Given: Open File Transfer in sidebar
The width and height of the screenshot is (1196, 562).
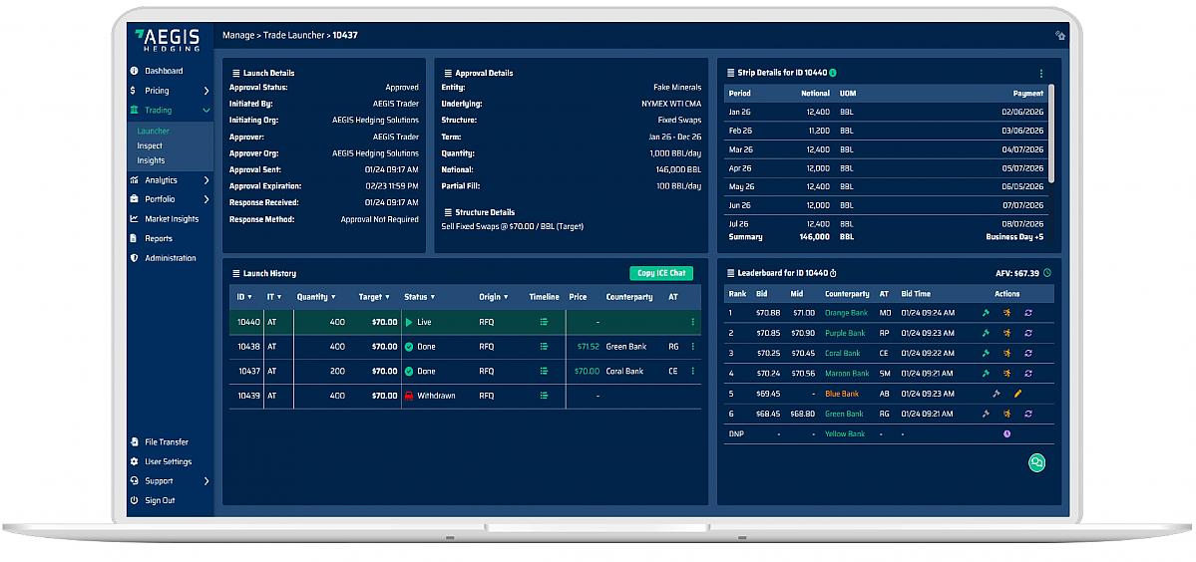Looking at the screenshot, I should click(167, 442).
